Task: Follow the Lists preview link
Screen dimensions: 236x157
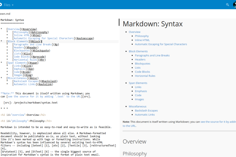Action: 138,68
